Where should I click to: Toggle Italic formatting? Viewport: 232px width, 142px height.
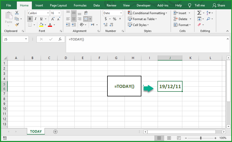click(35, 19)
